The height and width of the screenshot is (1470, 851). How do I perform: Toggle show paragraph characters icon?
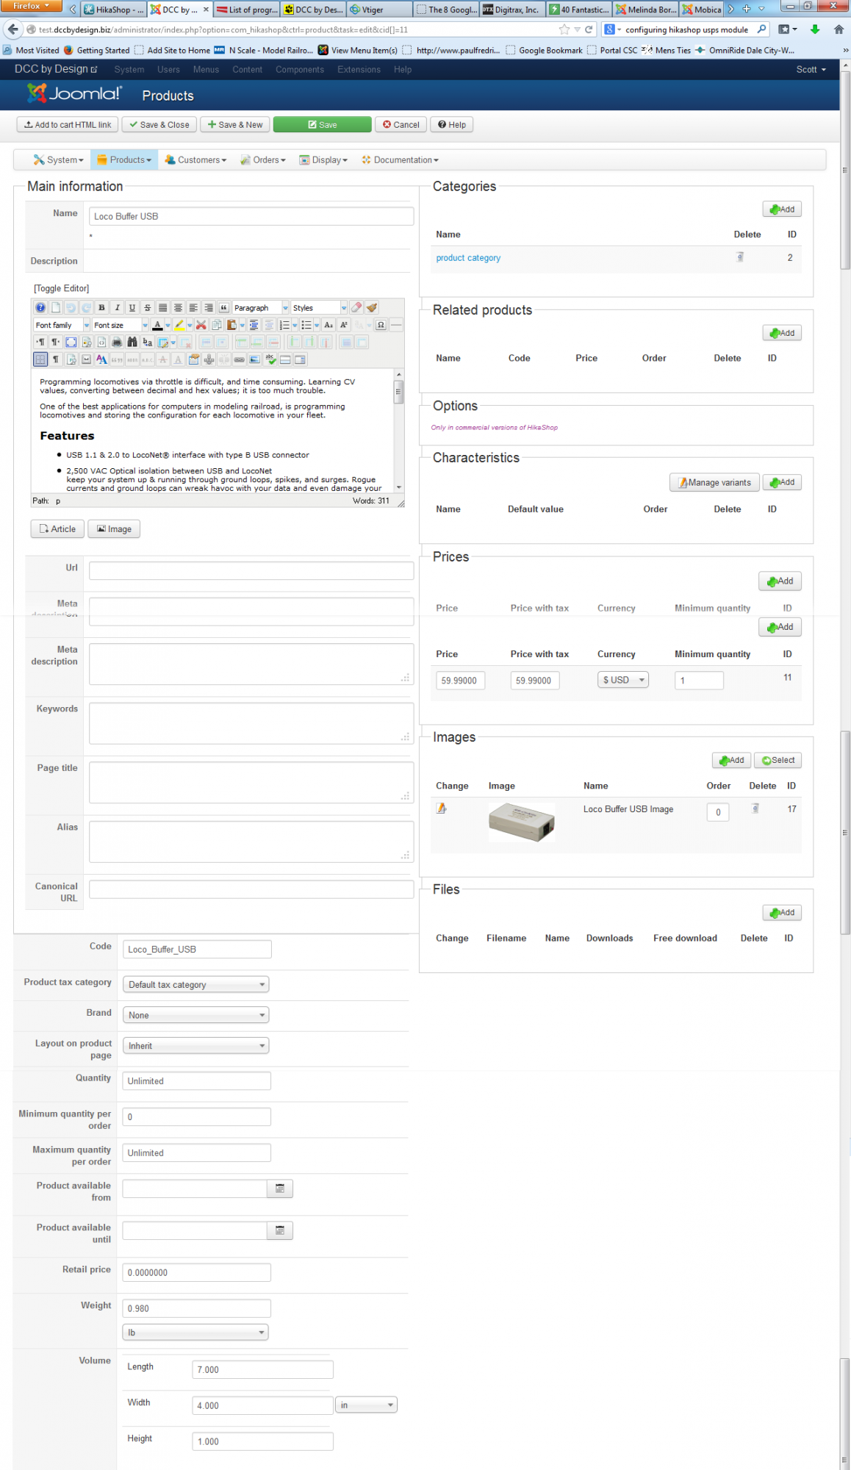click(x=56, y=359)
